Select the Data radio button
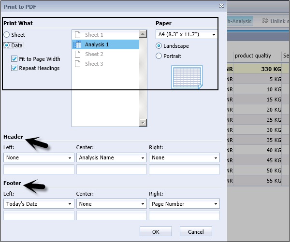Screen dimensions: 290x242 [x=6, y=45]
